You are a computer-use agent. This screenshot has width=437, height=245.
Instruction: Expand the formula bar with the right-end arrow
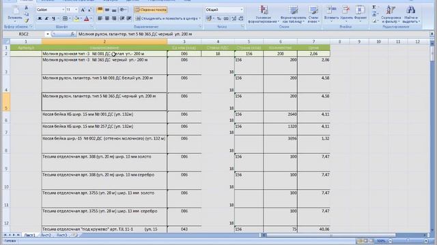point(432,34)
